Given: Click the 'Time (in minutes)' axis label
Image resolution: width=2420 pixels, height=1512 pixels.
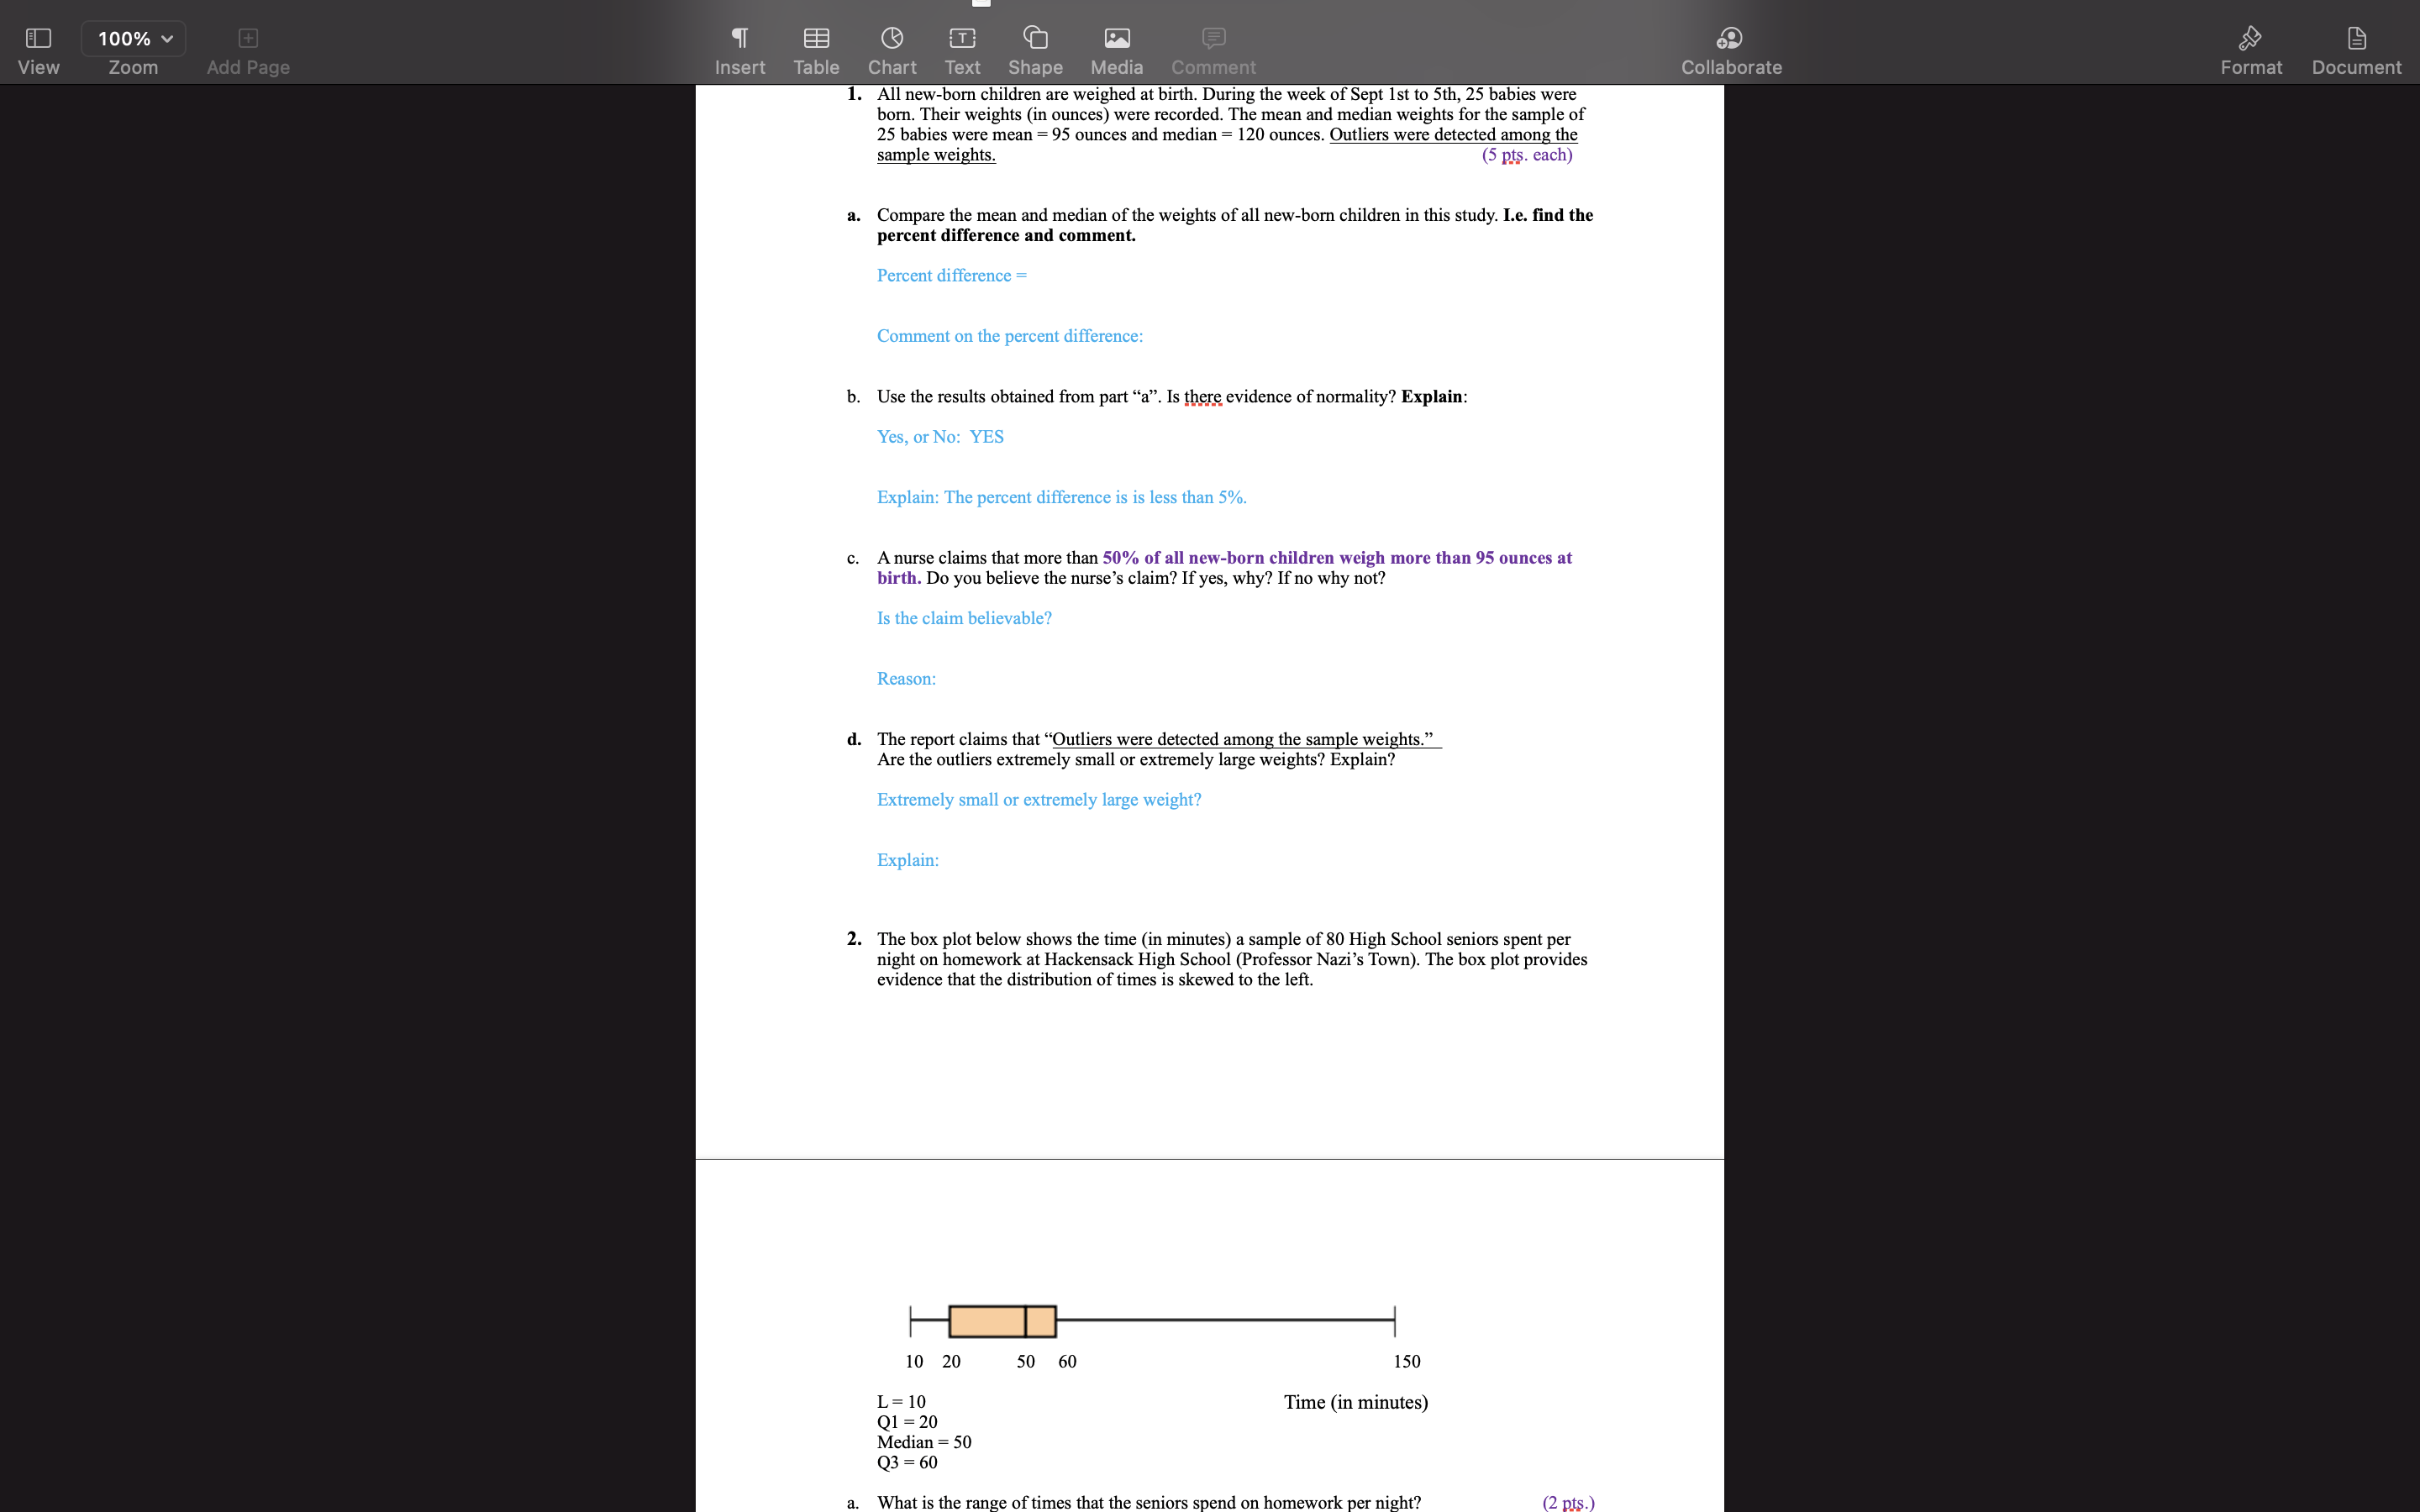Looking at the screenshot, I should [x=1355, y=1403].
